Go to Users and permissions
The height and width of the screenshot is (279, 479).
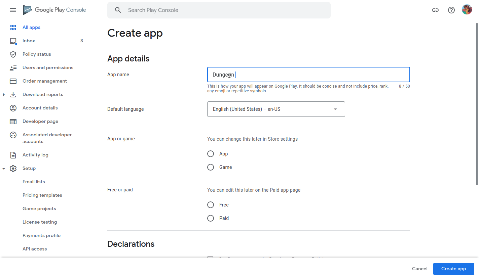pos(48,68)
